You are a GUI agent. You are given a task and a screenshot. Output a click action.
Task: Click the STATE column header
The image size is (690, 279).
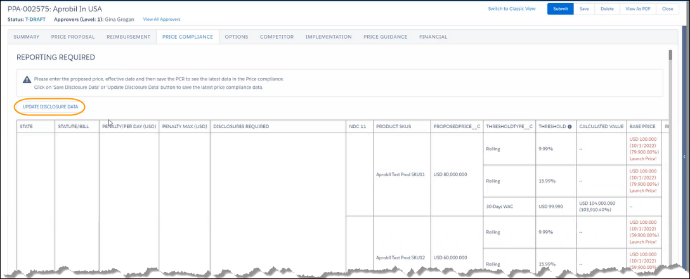click(x=36, y=127)
